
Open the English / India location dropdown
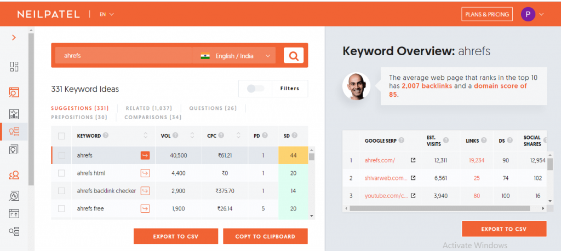click(x=234, y=56)
